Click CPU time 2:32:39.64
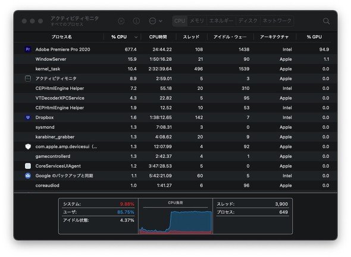The image size is (351, 257). coord(160,69)
